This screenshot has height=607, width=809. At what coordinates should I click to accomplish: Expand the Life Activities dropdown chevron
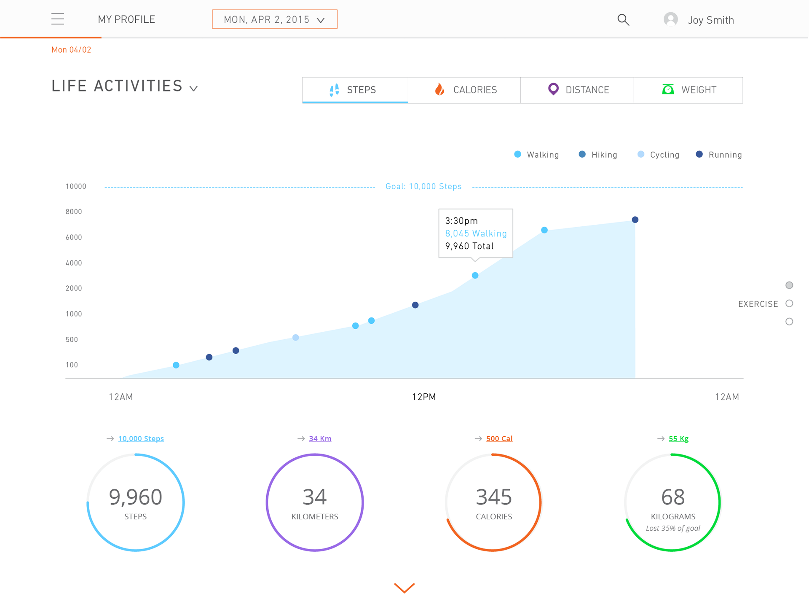point(193,89)
